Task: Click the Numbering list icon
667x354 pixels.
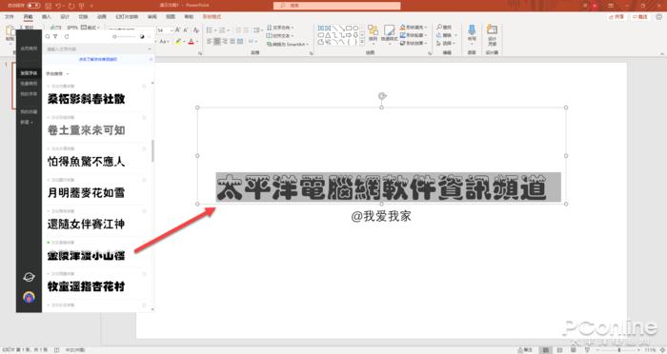Action: (x=222, y=30)
